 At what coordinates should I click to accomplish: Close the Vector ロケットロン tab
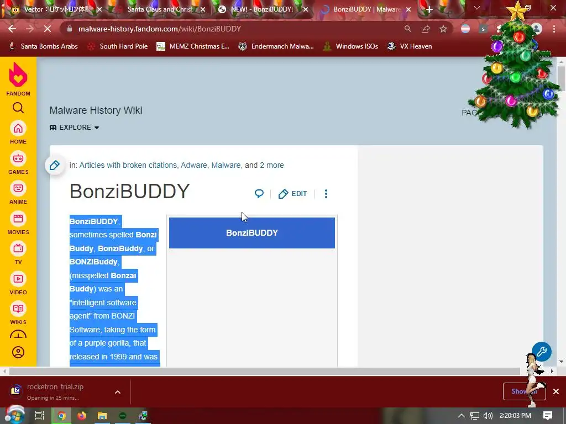click(x=99, y=10)
